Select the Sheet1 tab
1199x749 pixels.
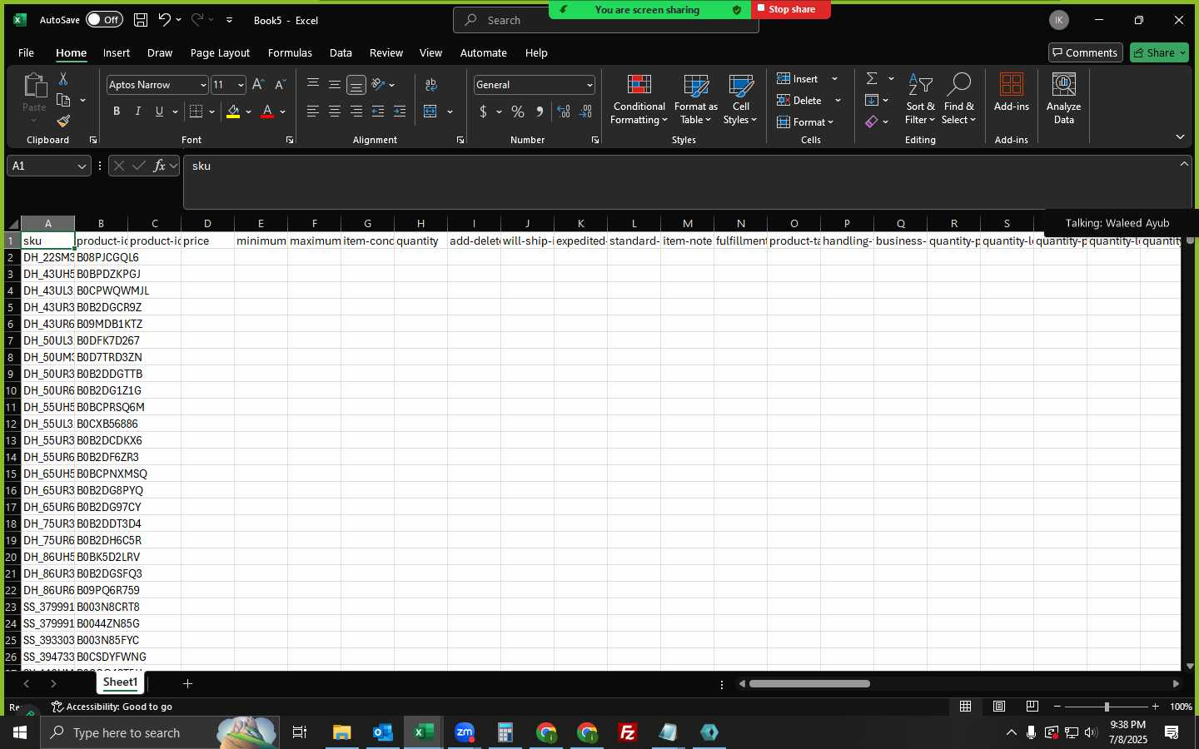pos(120,682)
